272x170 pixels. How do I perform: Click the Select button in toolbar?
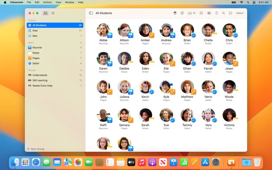240,13
